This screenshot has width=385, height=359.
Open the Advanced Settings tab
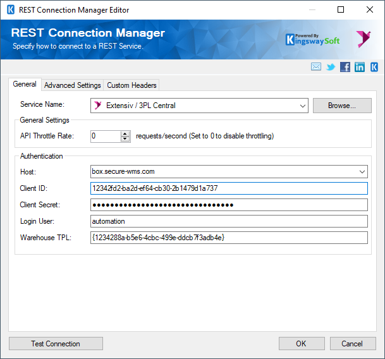[73, 85]
